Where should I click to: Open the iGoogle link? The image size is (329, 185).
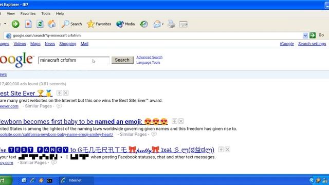pyautogui.click(x=287, y=44)
